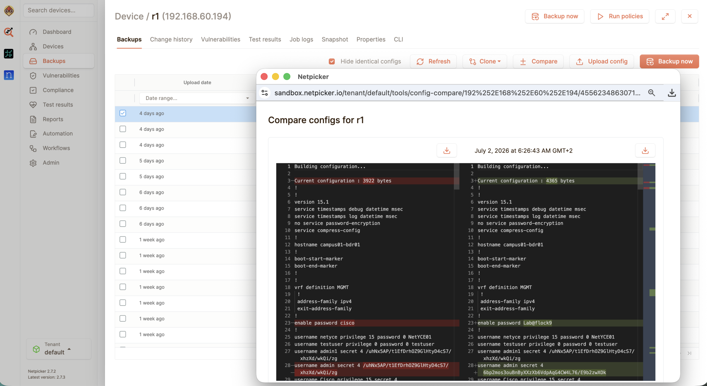Click the Dashboard gauge icon in the sidebar
The image size is (707, 386).
click(x=33, y=32)
